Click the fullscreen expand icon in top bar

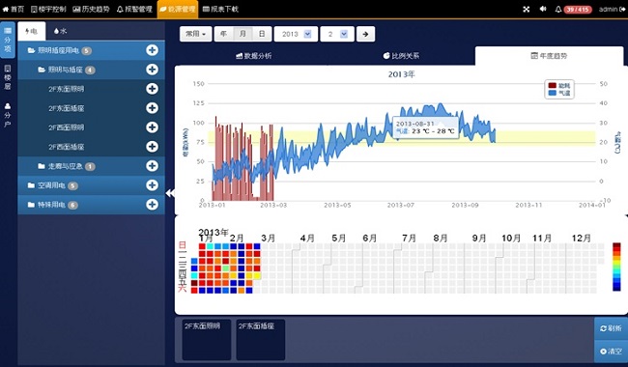[x=527, y=10]
